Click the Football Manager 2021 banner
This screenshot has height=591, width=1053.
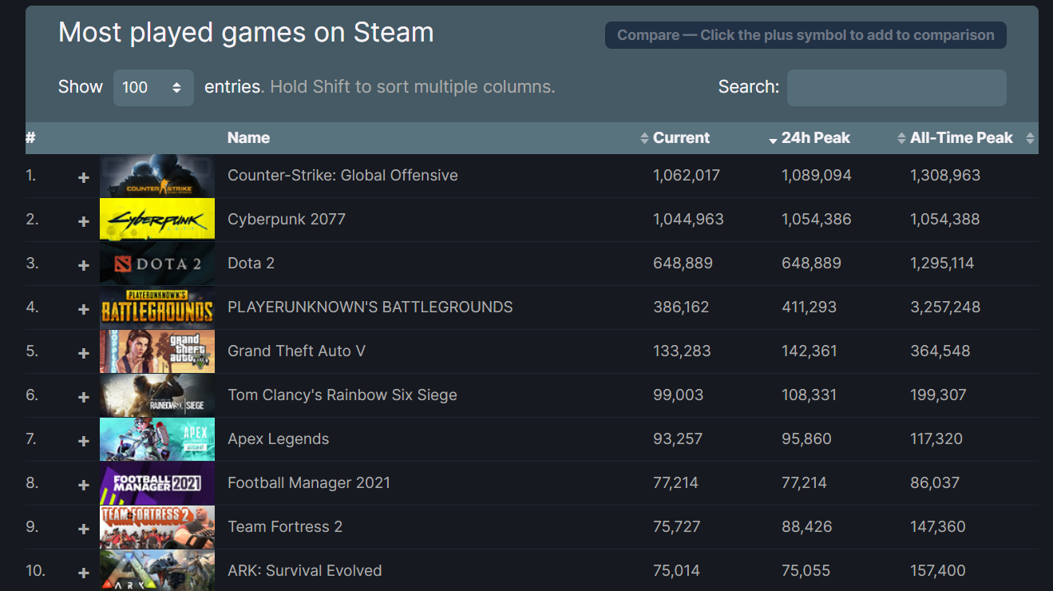pos(157,483)
